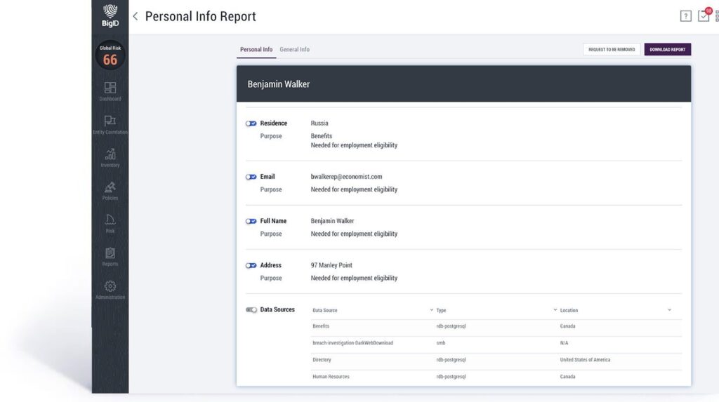
Task: Expand the Type column dropdown
Action: click(x=555, y=309)
